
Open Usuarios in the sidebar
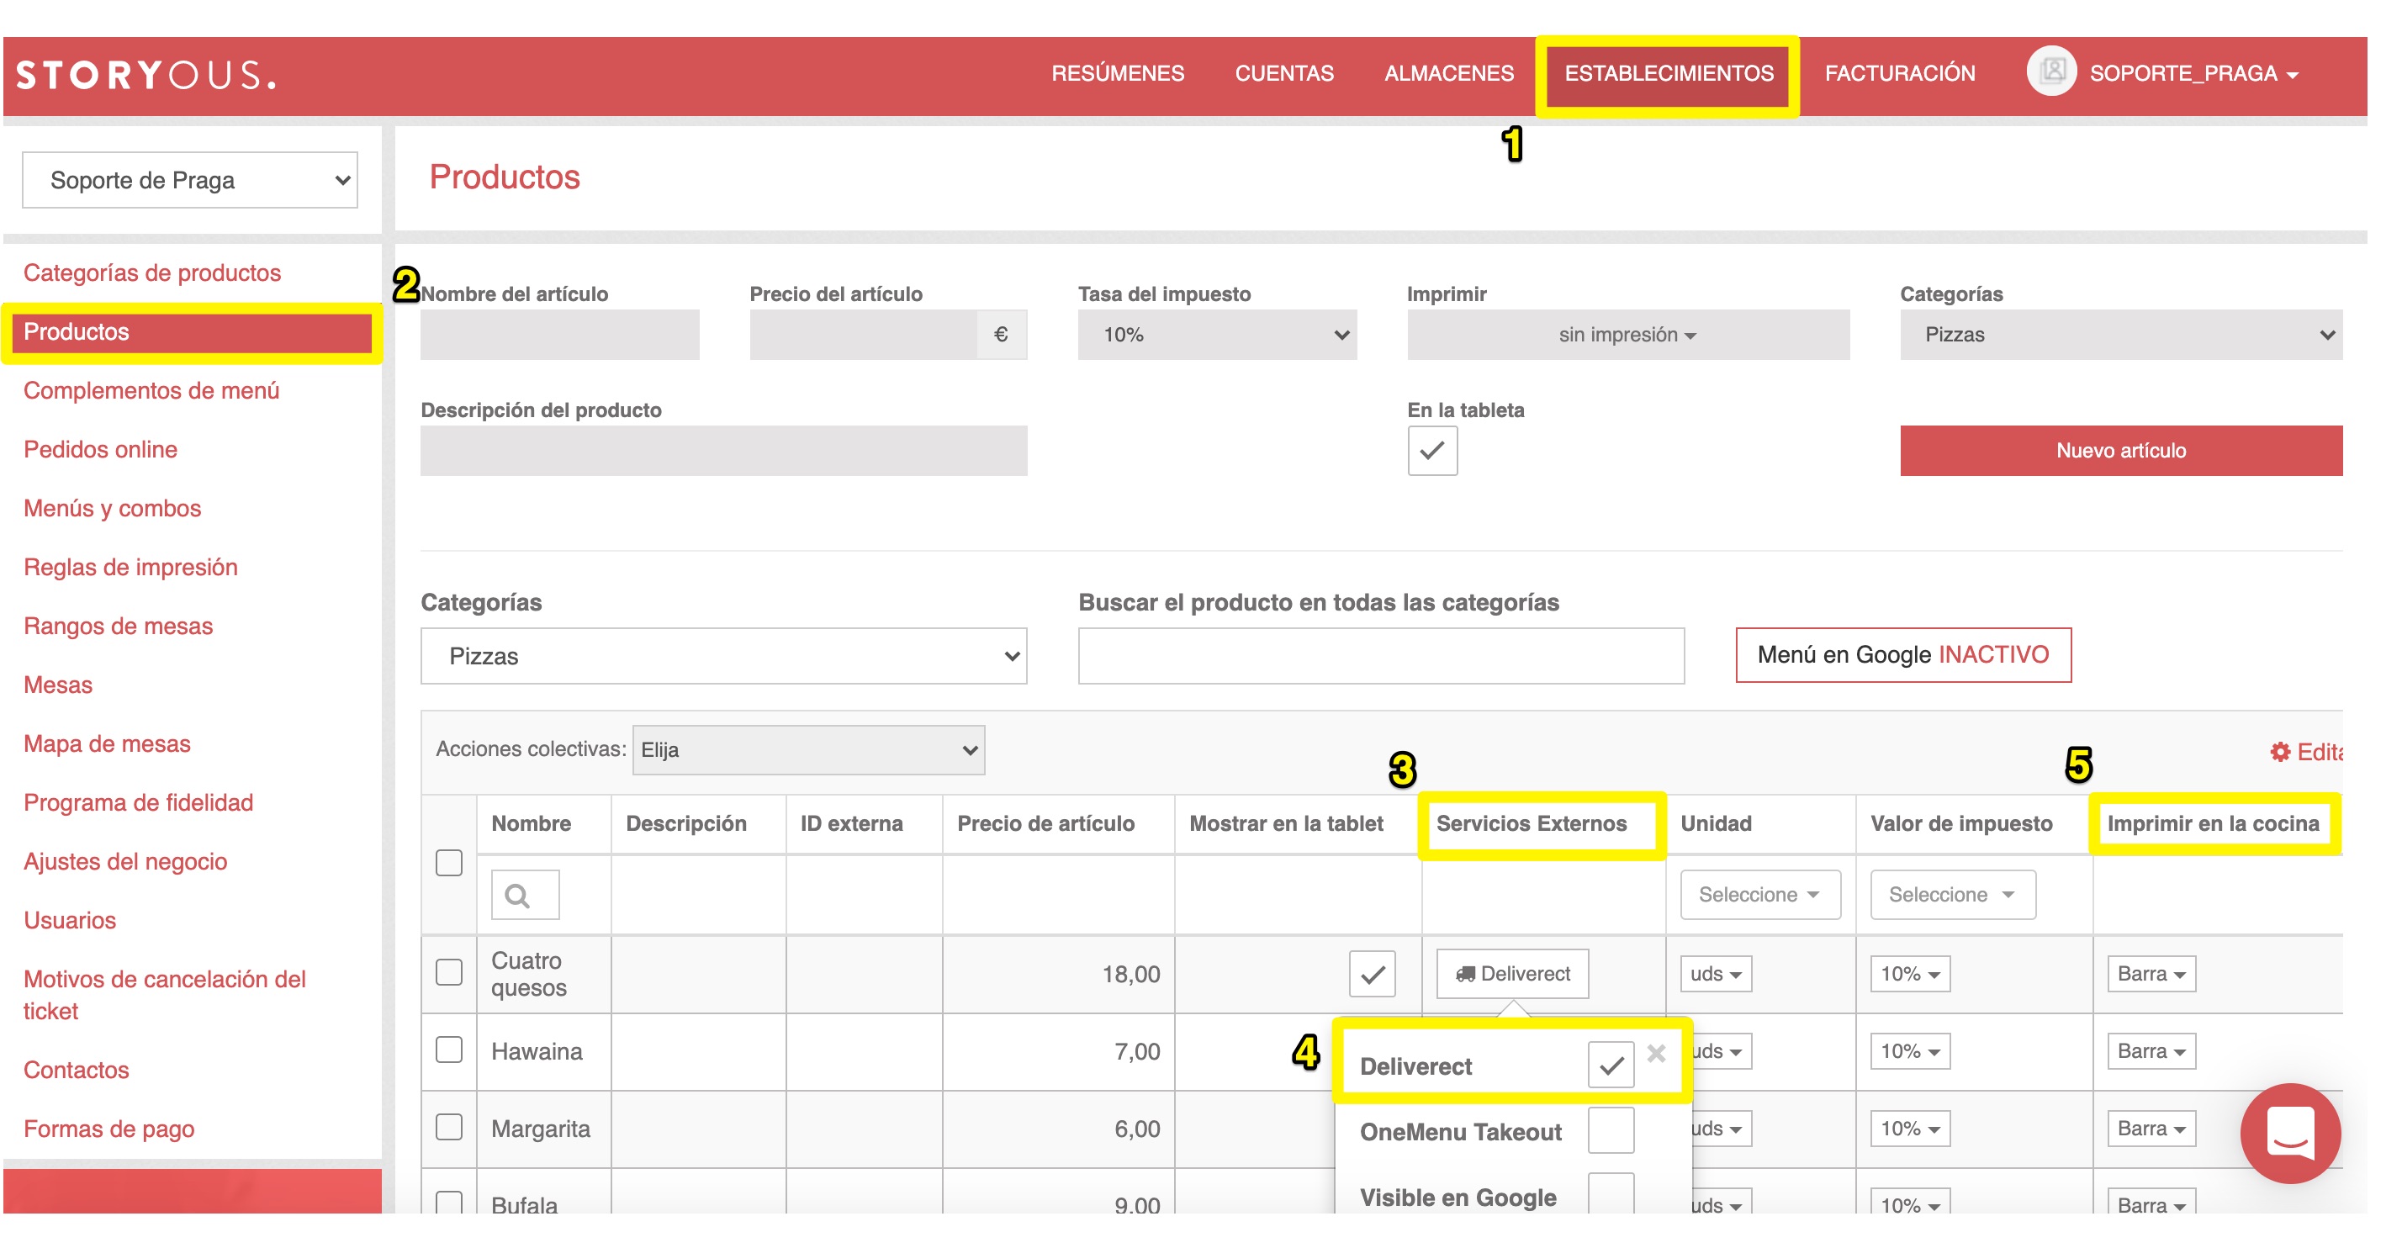coord(70,921)
